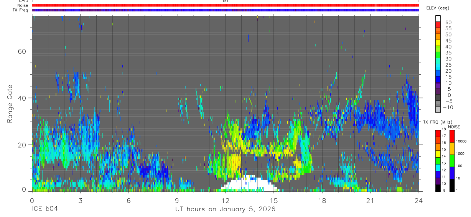
Task: Click the '100' label on the NOISE scale
Action: coord(459,166)
